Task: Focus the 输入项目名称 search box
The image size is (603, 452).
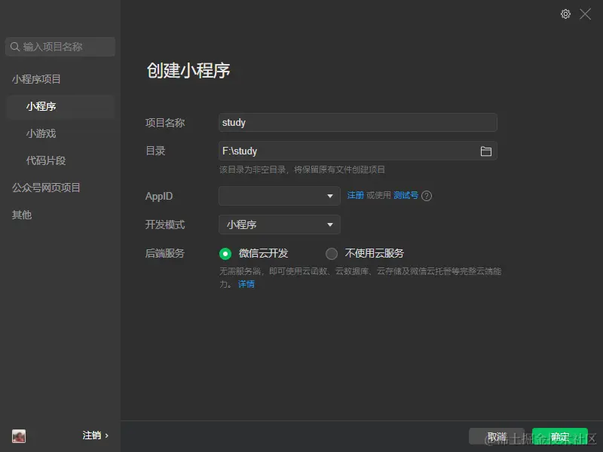Action: (x=60, y=47)
